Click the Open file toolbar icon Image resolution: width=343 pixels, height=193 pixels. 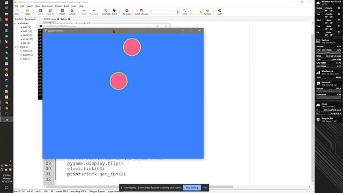27,11
